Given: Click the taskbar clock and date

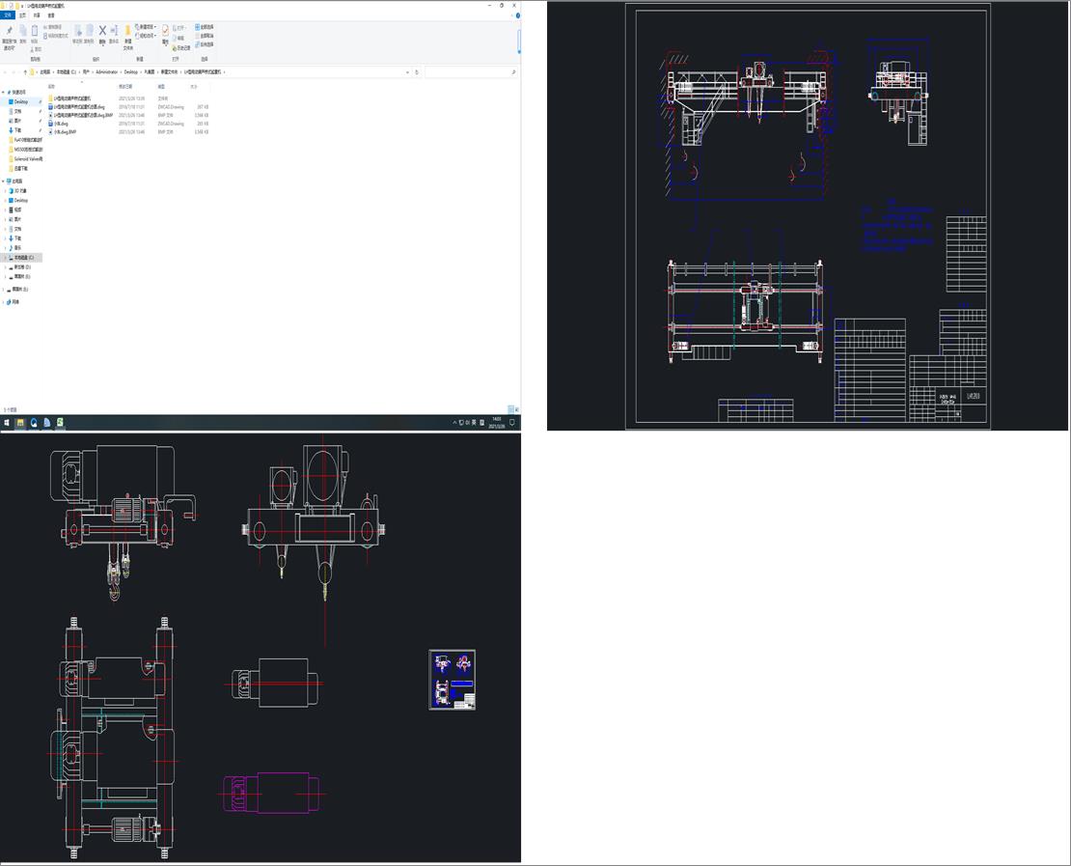Looking at the screenshot, I should point(497,423).
